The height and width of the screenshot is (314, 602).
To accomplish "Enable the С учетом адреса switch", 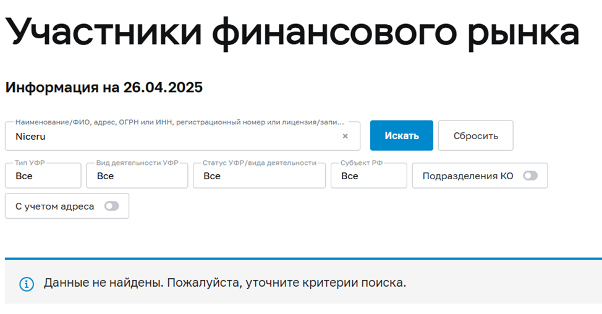I will [x=112, y=206].
